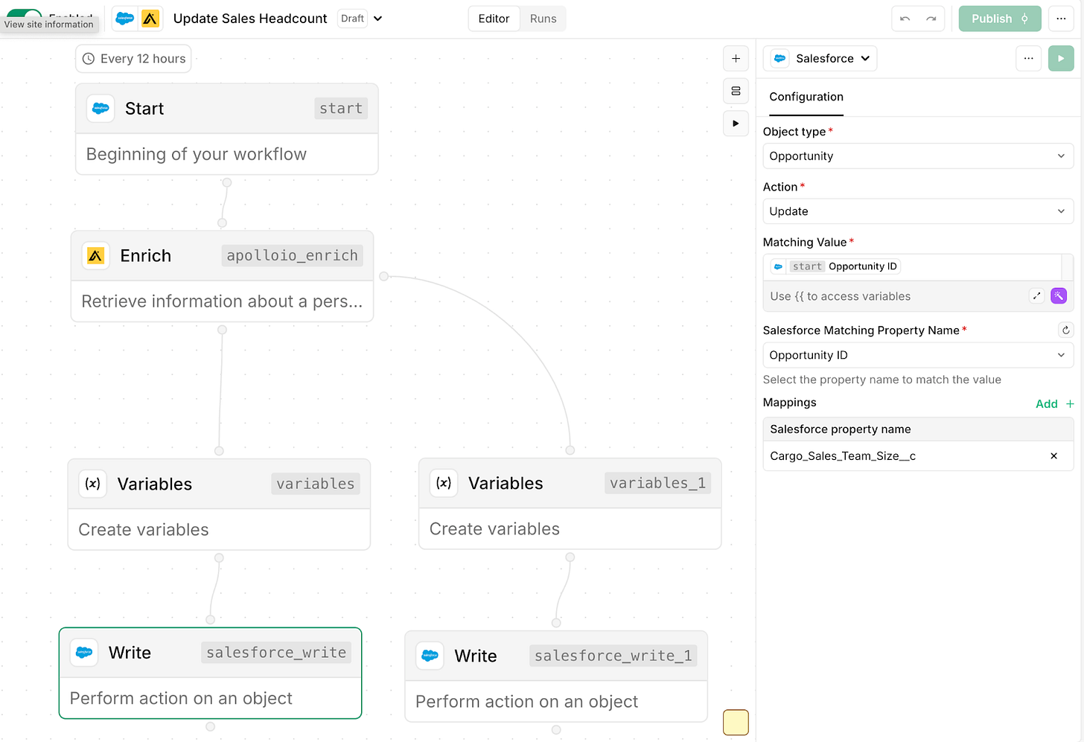Select the Enrich apolloio_enrich node
Viewport: 1084px width, 742px height.
tap(222, 276)
